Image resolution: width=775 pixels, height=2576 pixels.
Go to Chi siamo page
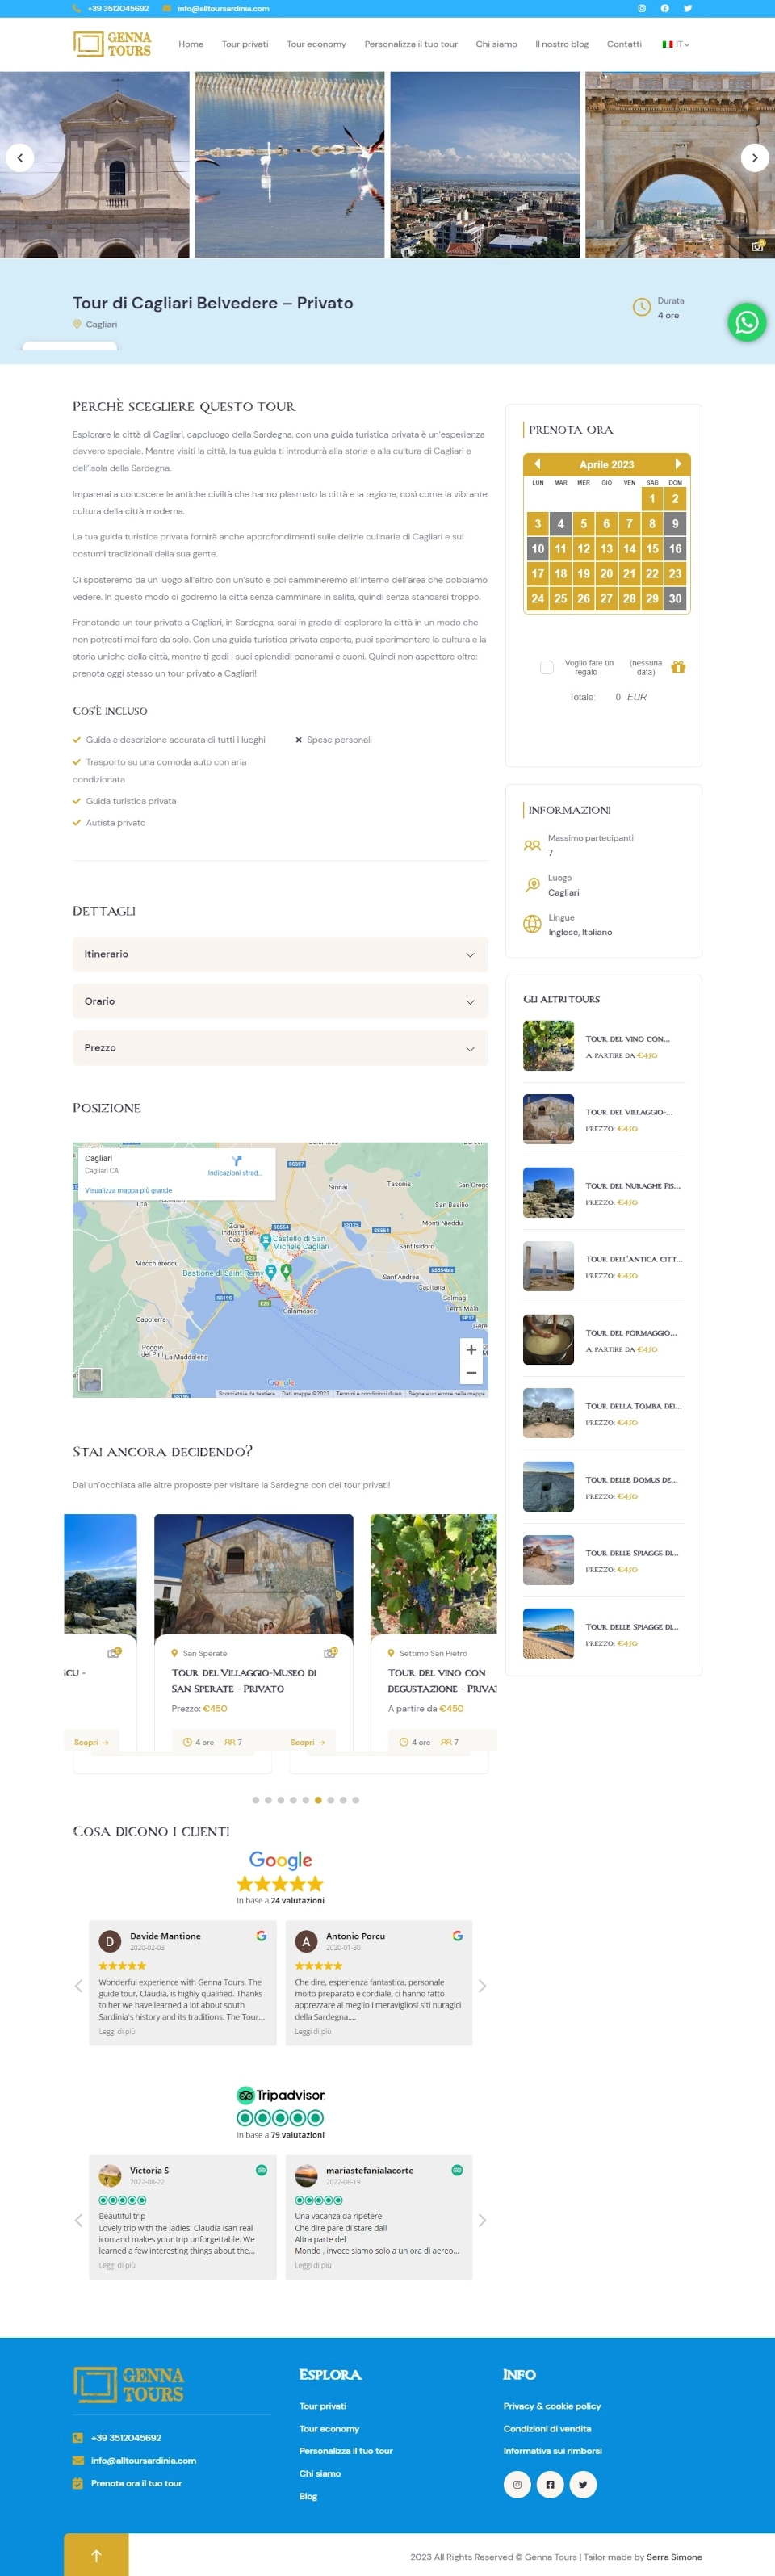496,44
